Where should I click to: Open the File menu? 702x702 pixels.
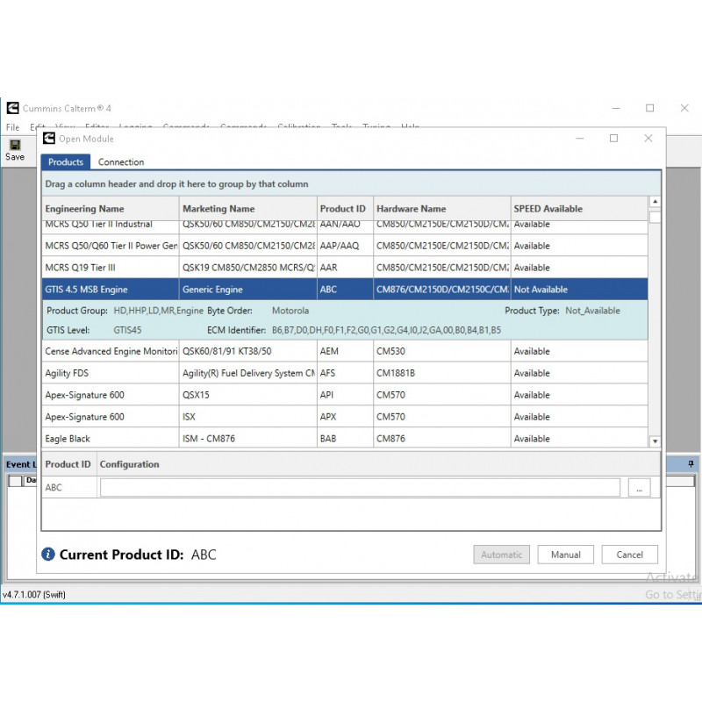point(12,126)
